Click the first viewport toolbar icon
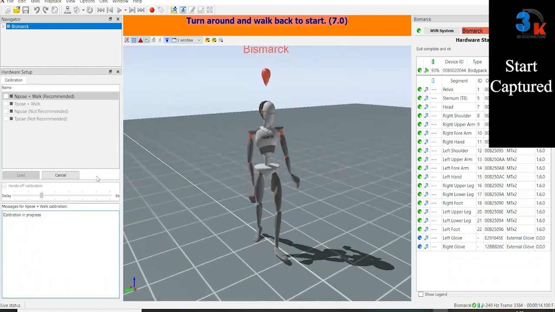Viewport: 555px width, 312px height. [127, 40]
